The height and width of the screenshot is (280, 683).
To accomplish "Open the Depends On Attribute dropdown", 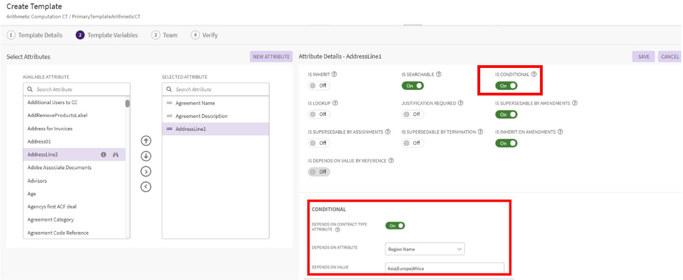I will point(425,249).
